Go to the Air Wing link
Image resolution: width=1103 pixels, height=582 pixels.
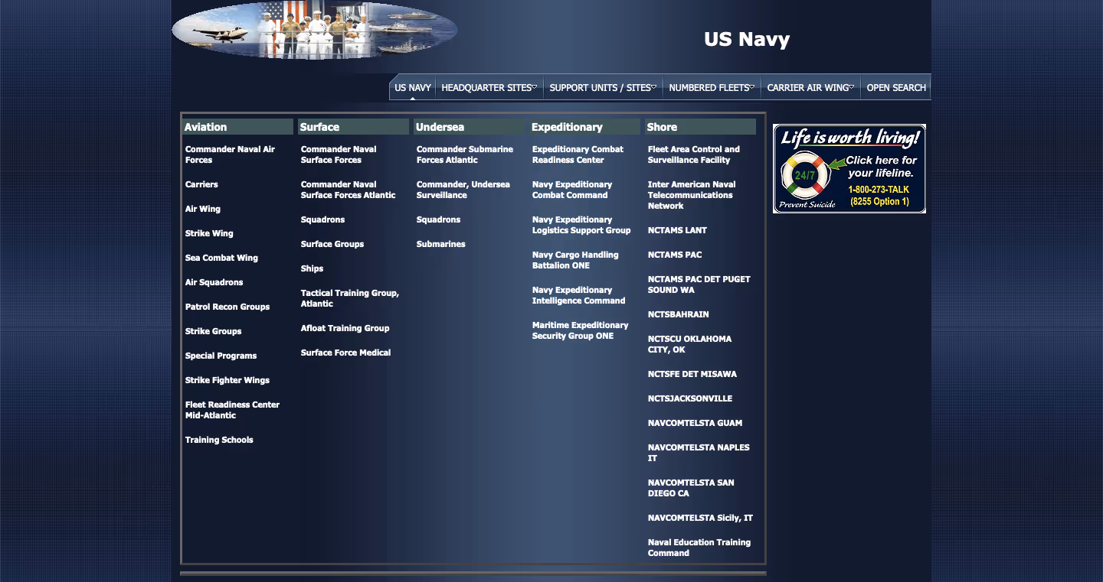pyautogui.click(x=203, y=209)
